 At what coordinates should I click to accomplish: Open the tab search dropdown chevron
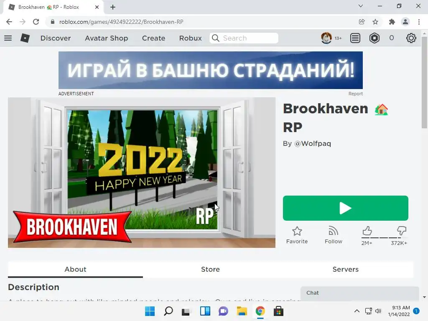point(361,6)
